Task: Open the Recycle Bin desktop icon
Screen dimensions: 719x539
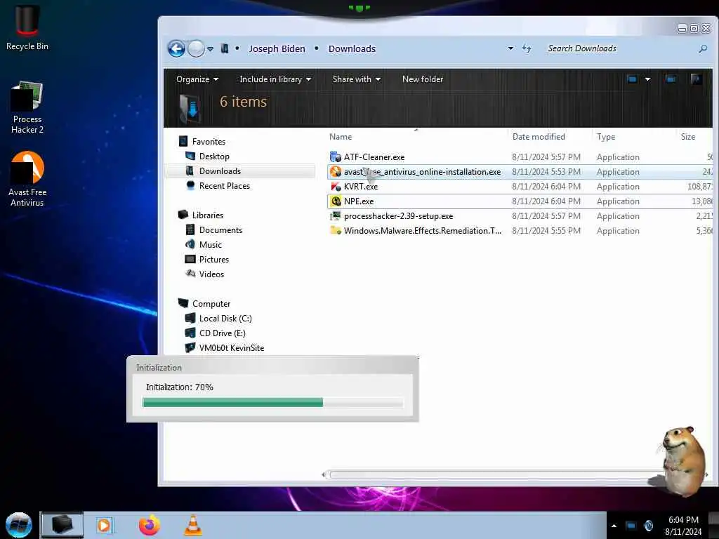Action: 27,28
